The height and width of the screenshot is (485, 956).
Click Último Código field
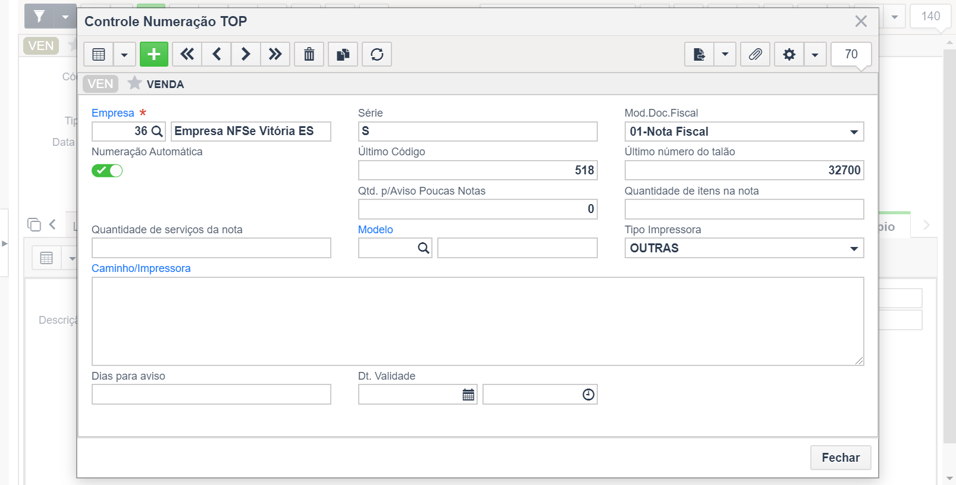(x=478, y=170)
